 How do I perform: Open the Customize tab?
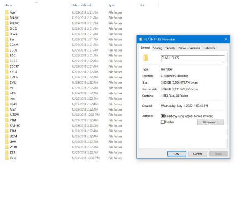coord(209,48)
